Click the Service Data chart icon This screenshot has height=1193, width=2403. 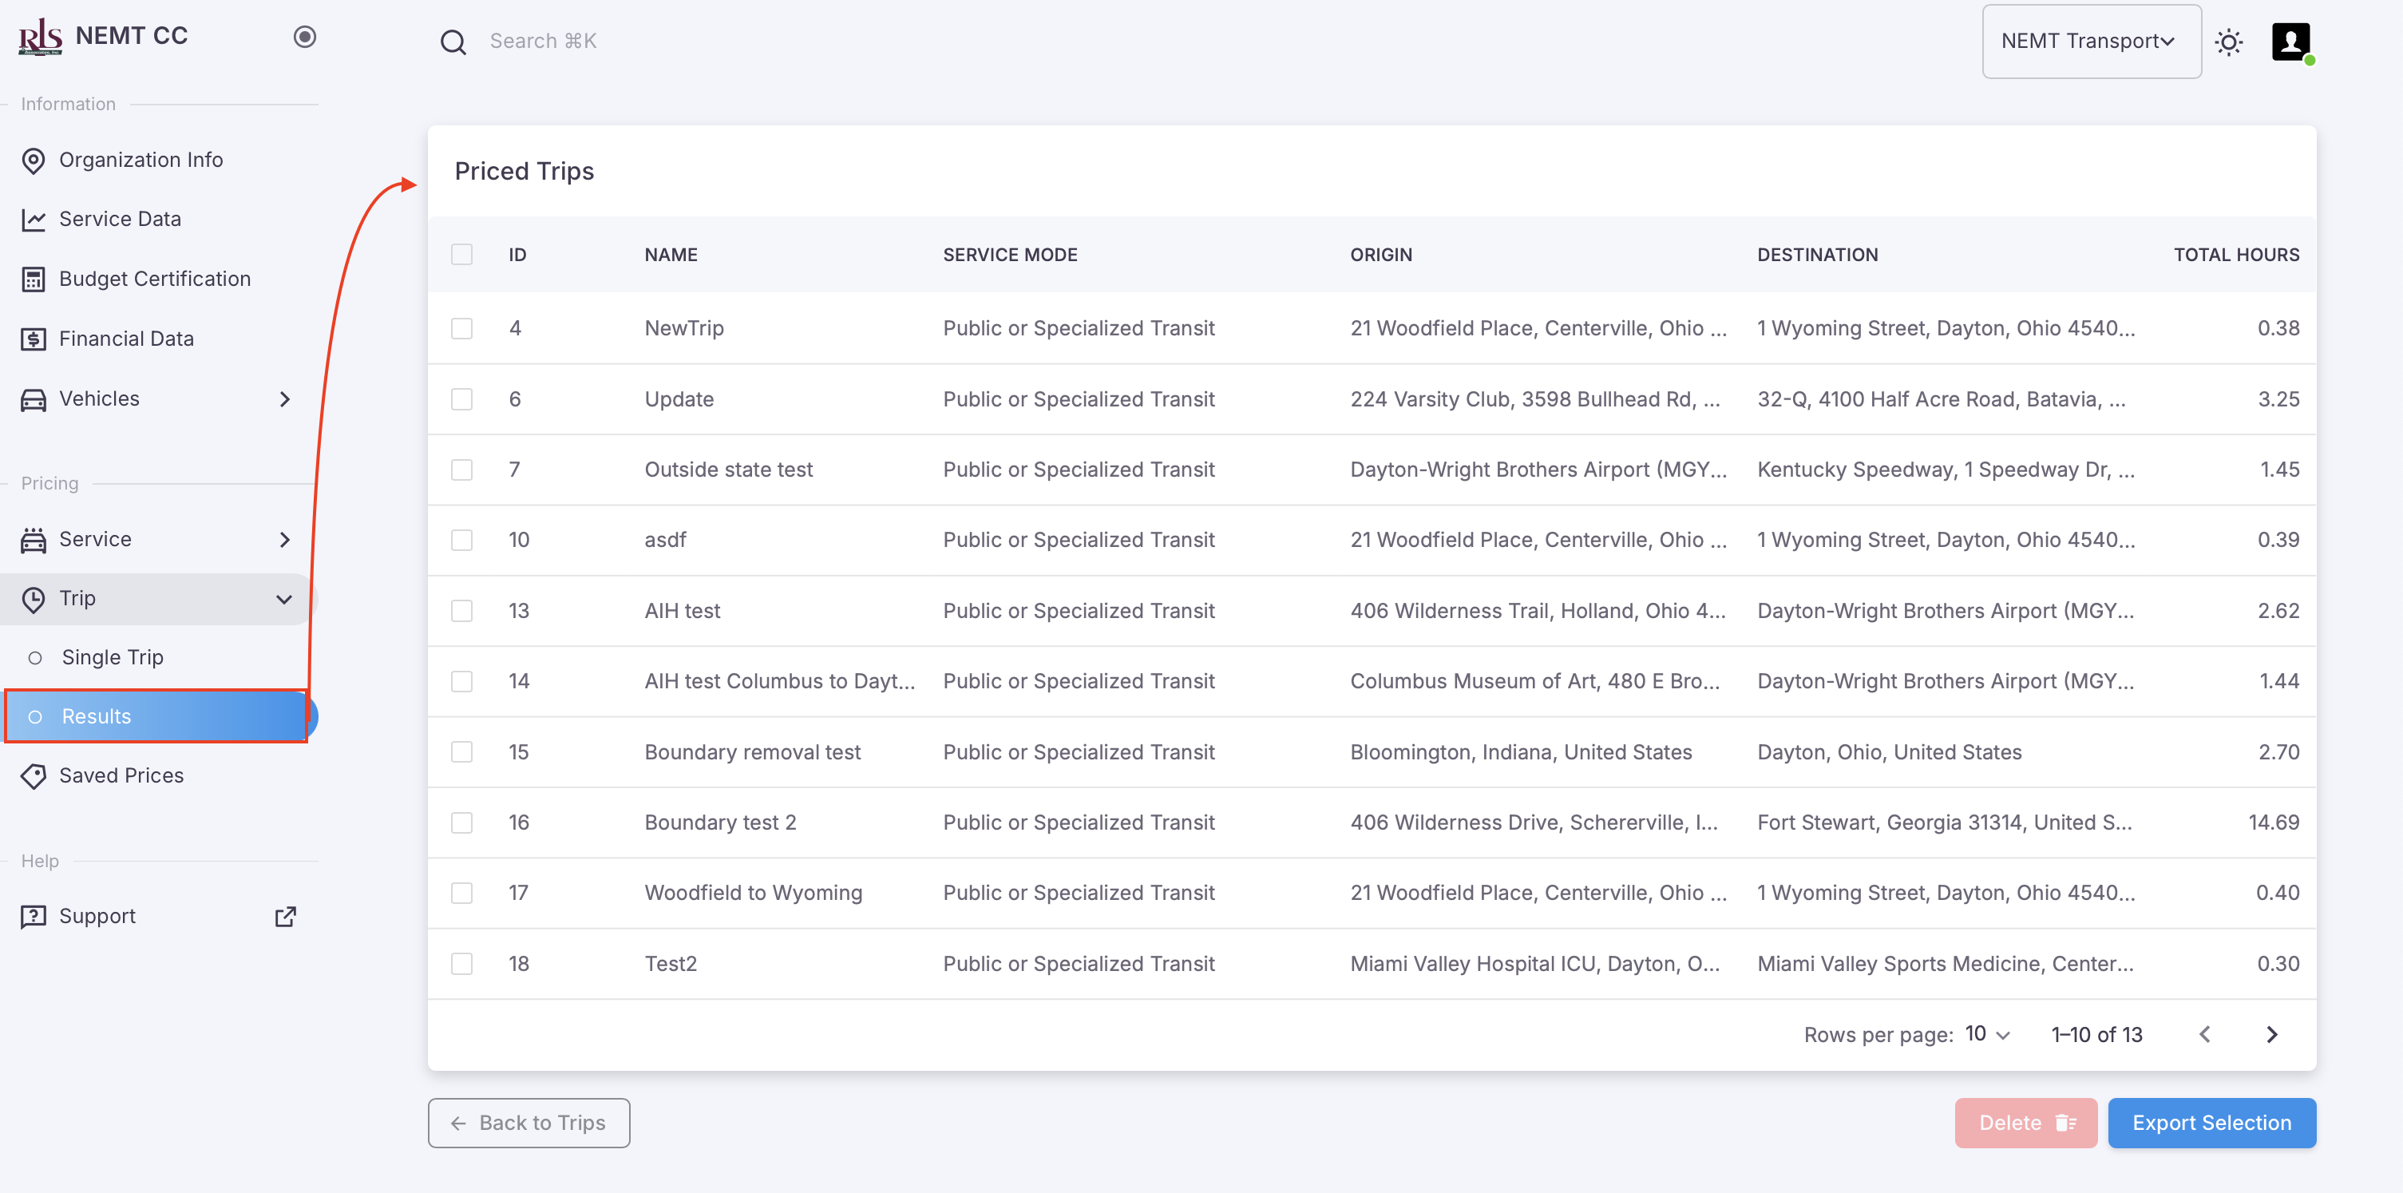[x=34, y=220]
